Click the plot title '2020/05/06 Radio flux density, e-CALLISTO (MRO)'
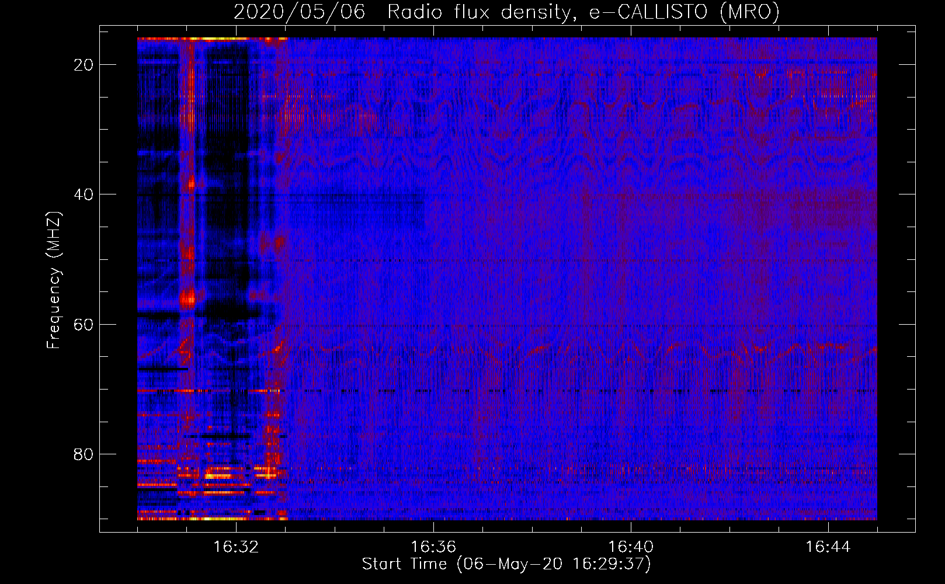This screenshot has width=945, height=584. coord(506,12)
